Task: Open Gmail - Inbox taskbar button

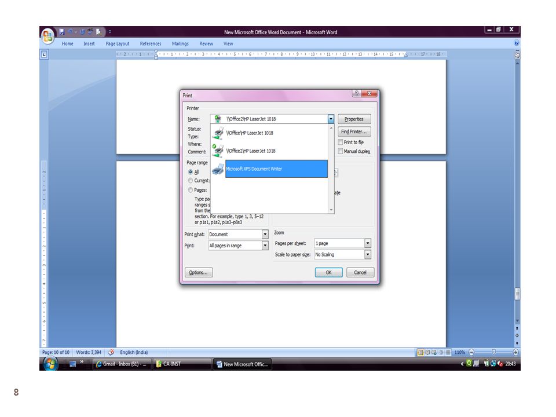Action: click(x=122, y=364)
